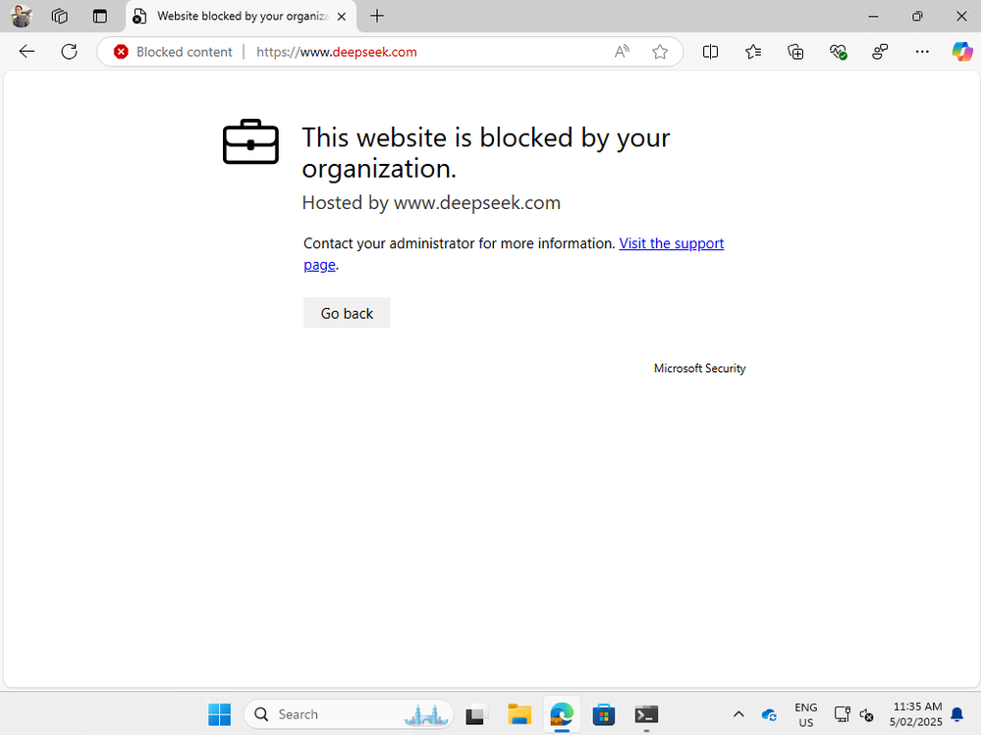Open the Workspaces icon in title bar
The height and width of the screenshot is (735, 981).
[60, 17]
